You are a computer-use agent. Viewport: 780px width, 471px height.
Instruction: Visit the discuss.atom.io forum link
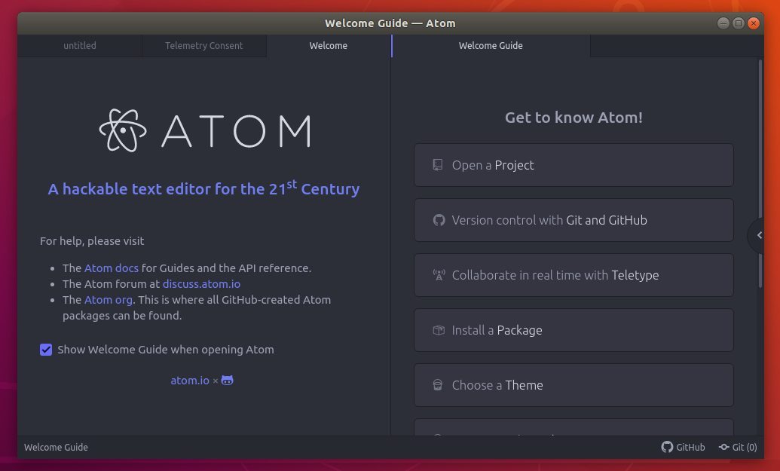coord(200,283)
